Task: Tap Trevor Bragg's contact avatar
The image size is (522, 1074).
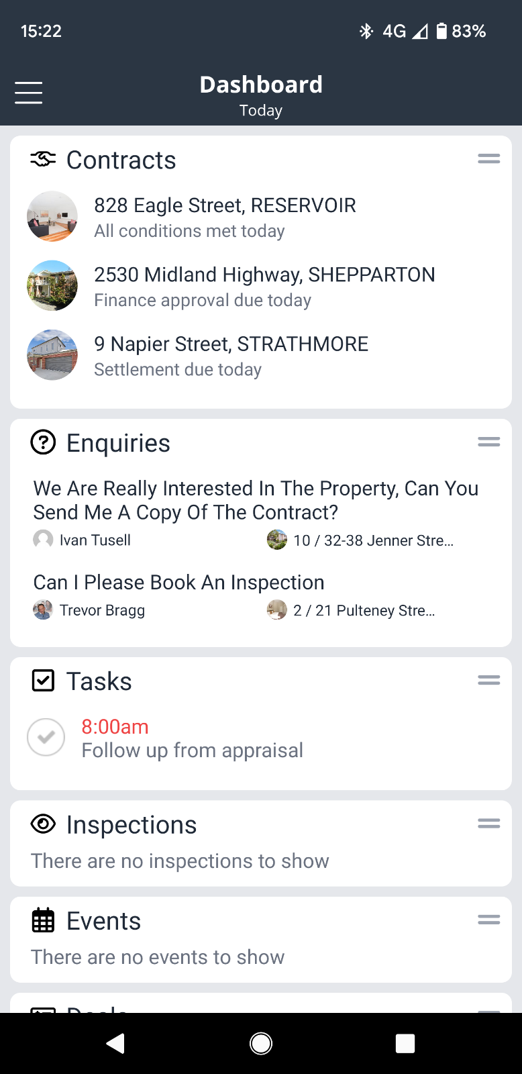Action: 43,610
